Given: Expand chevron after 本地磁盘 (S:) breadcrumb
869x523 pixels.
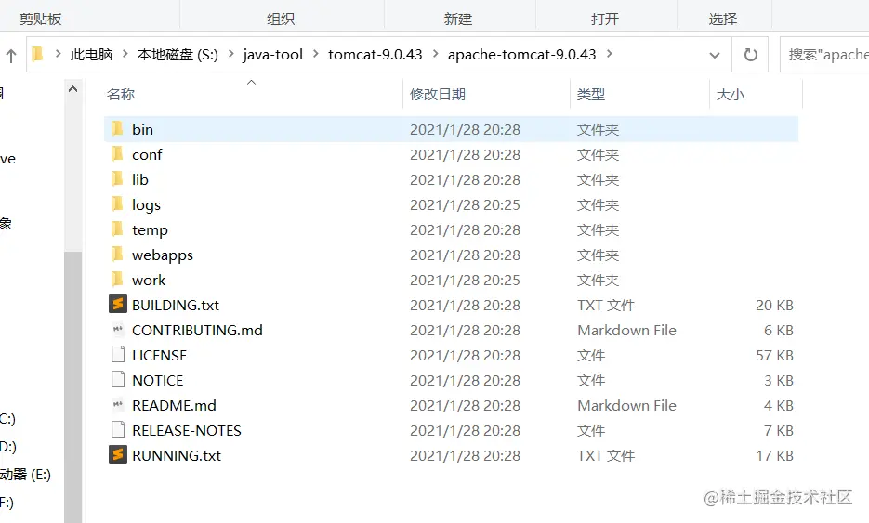Looking at the screenshot, I should tap(231, 54).
